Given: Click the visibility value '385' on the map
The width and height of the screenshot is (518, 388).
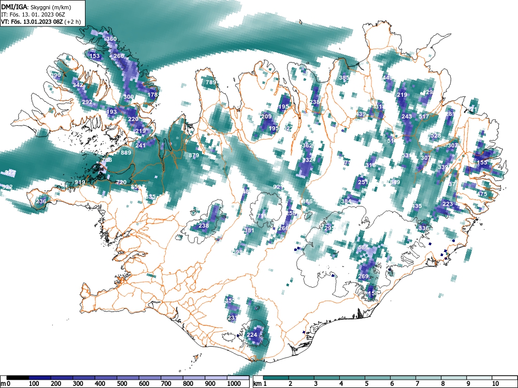Looking at the screenshot, I should pyautogui.click(x=344, y=78).
